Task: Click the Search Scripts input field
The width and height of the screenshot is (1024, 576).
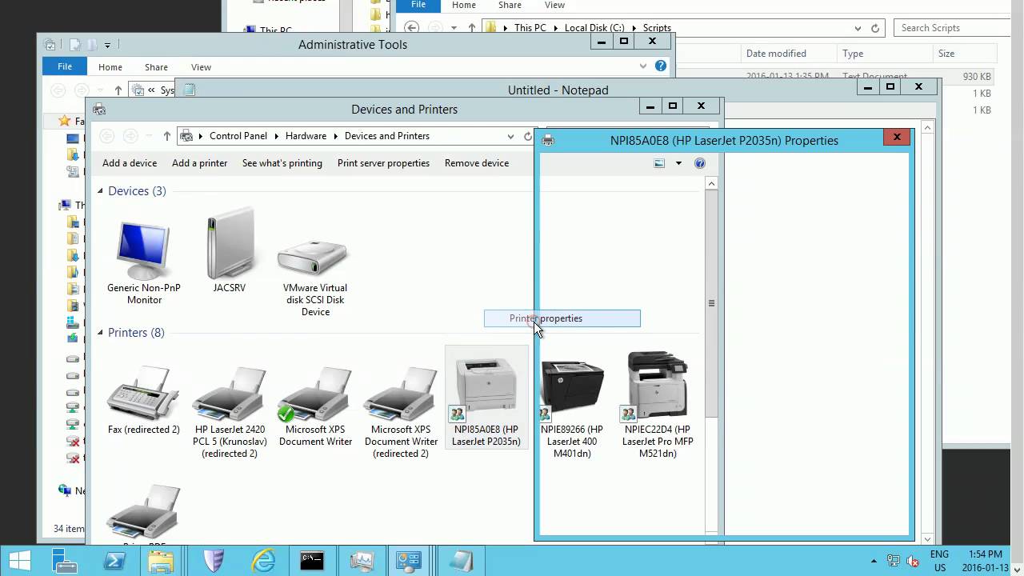Action: [x=952, y=28]
